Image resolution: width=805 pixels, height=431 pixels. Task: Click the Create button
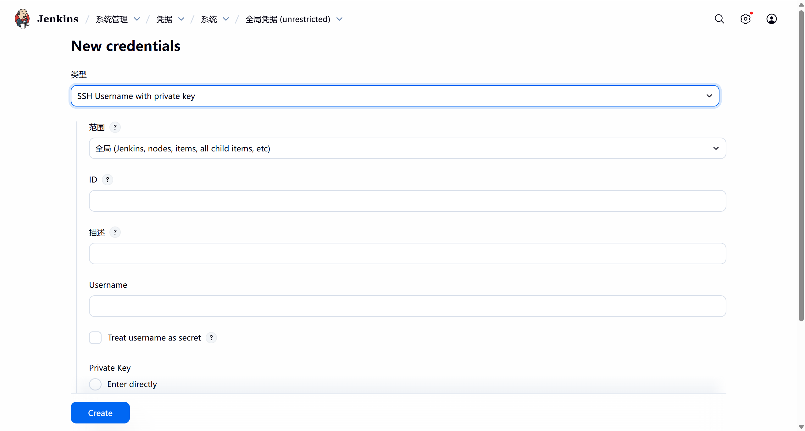tap(100, 413)
